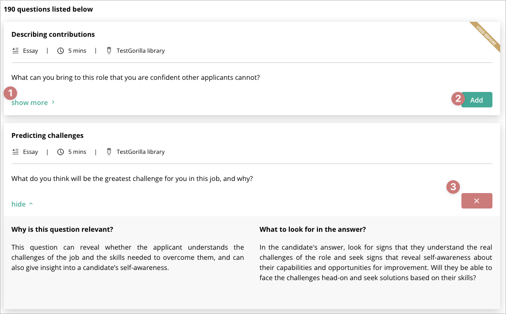Open the show more chevron arrow
The height and width of the screenshot is (314, 506).
(x=52, y=102)
